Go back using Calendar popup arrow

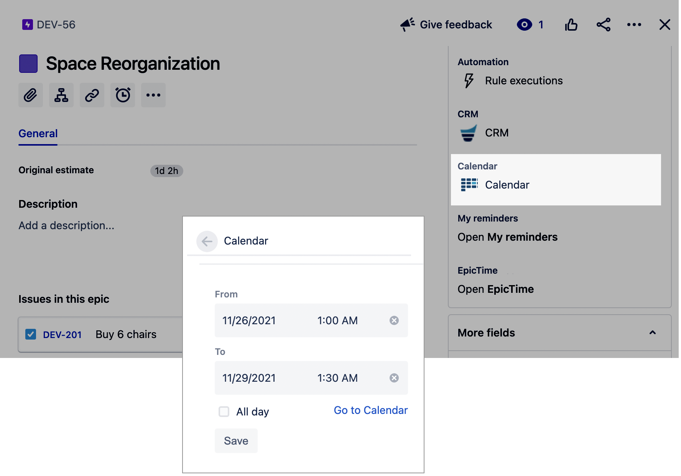(207, 241)
